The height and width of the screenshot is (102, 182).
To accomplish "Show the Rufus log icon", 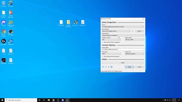I will (111, 67).
